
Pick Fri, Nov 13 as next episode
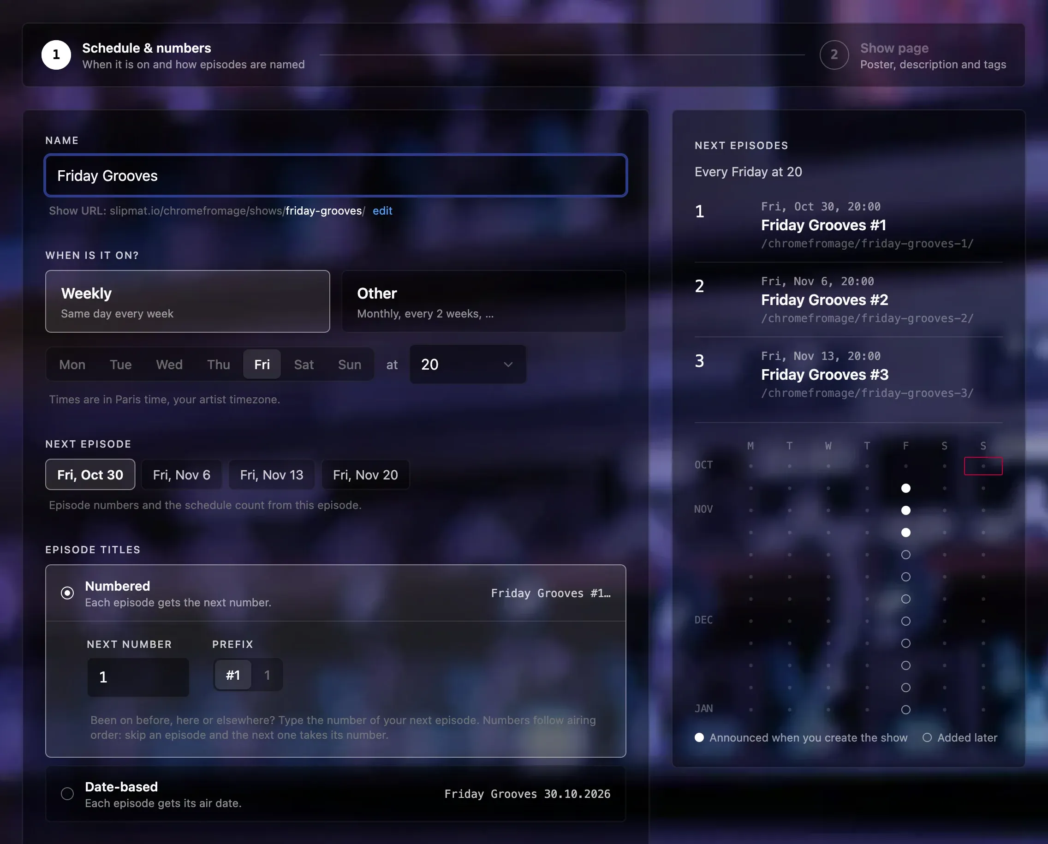[272, 474]
